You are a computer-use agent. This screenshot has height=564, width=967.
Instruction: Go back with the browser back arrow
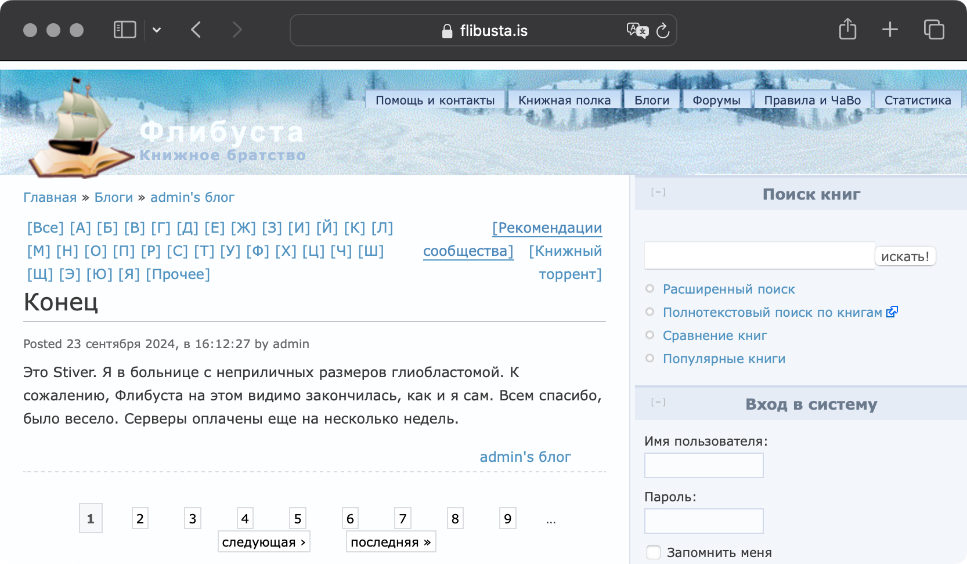pos(196,30)
